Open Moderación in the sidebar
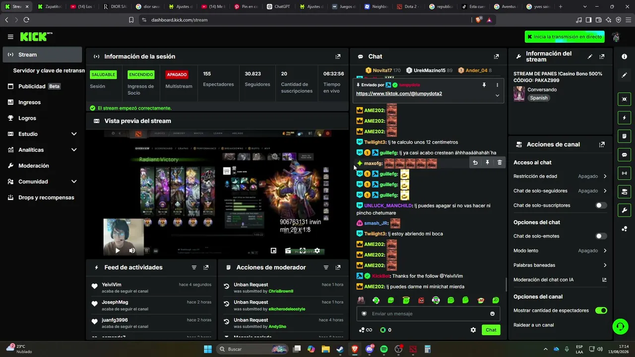Viewport: 635px width, 357px height. pyautogui.click(x=42, y=166)
